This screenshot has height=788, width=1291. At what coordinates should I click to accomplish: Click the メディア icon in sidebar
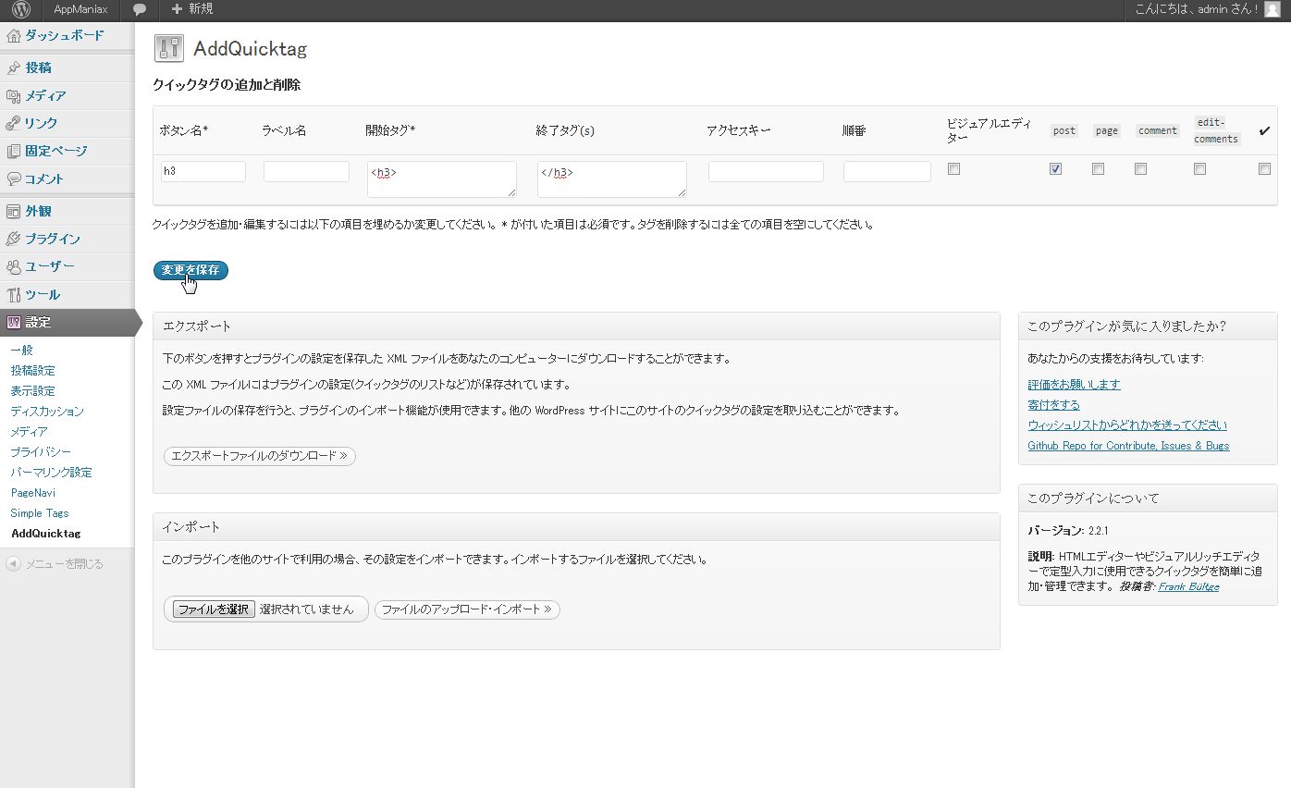tap(13, 95)
